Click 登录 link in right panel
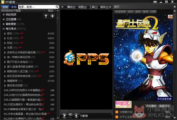 (x=145, y=12)
